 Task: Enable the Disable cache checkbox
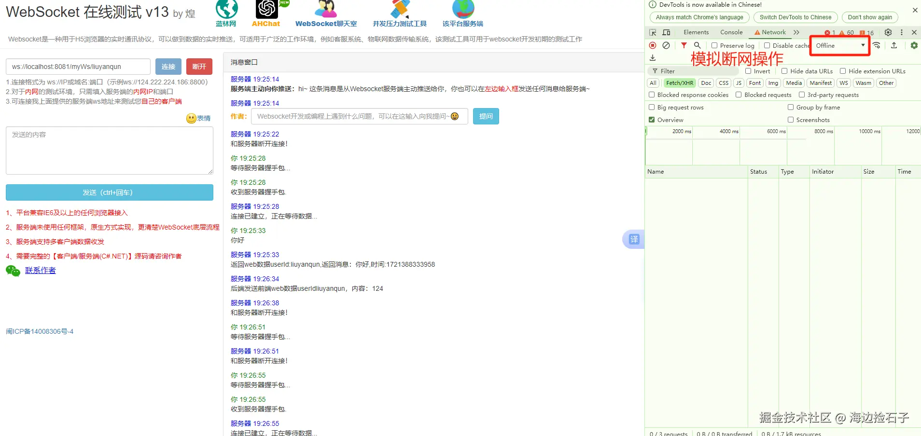(x=767, y=45)
